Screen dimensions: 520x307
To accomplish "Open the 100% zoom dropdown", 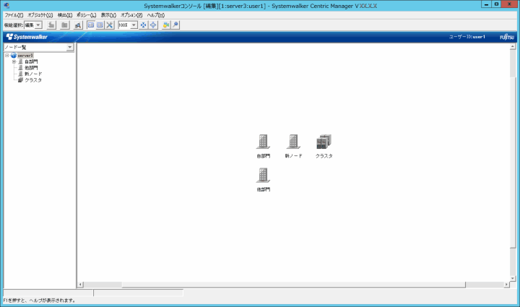I will pyautogui.click(x=134, y=25).
